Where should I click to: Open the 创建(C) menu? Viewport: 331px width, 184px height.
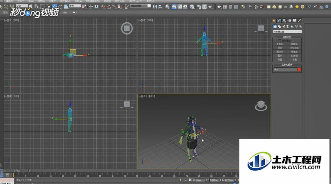click(53, 1)
